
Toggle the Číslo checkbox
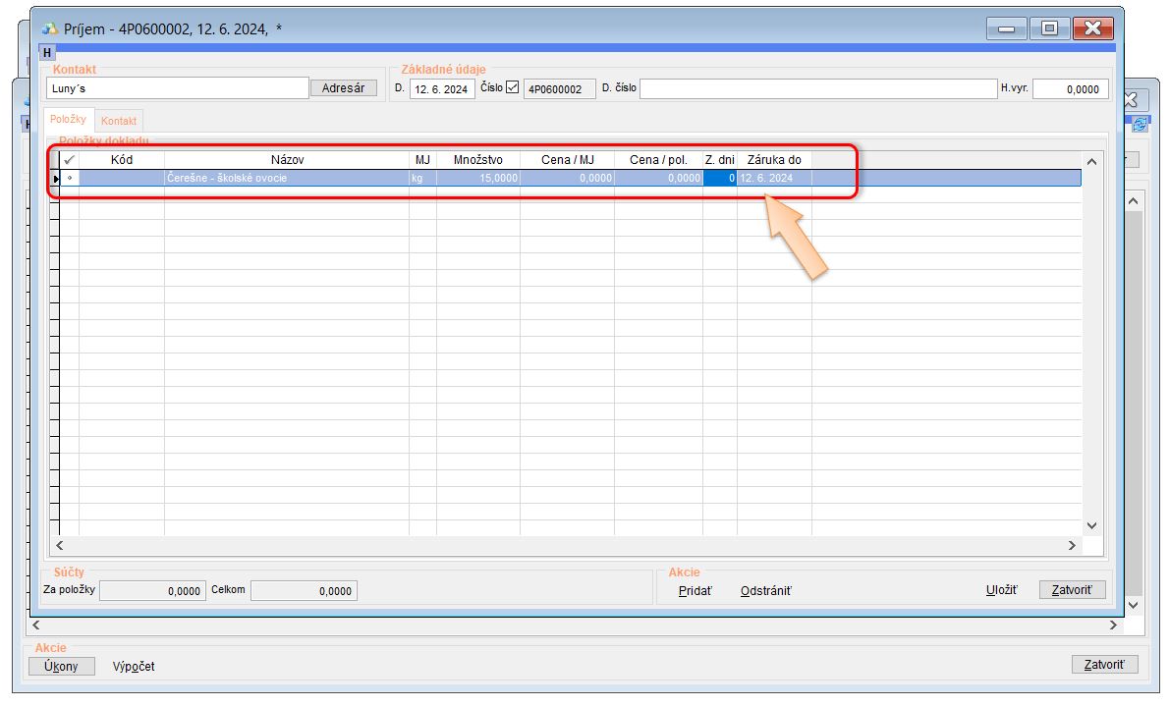tap(512, 87)
